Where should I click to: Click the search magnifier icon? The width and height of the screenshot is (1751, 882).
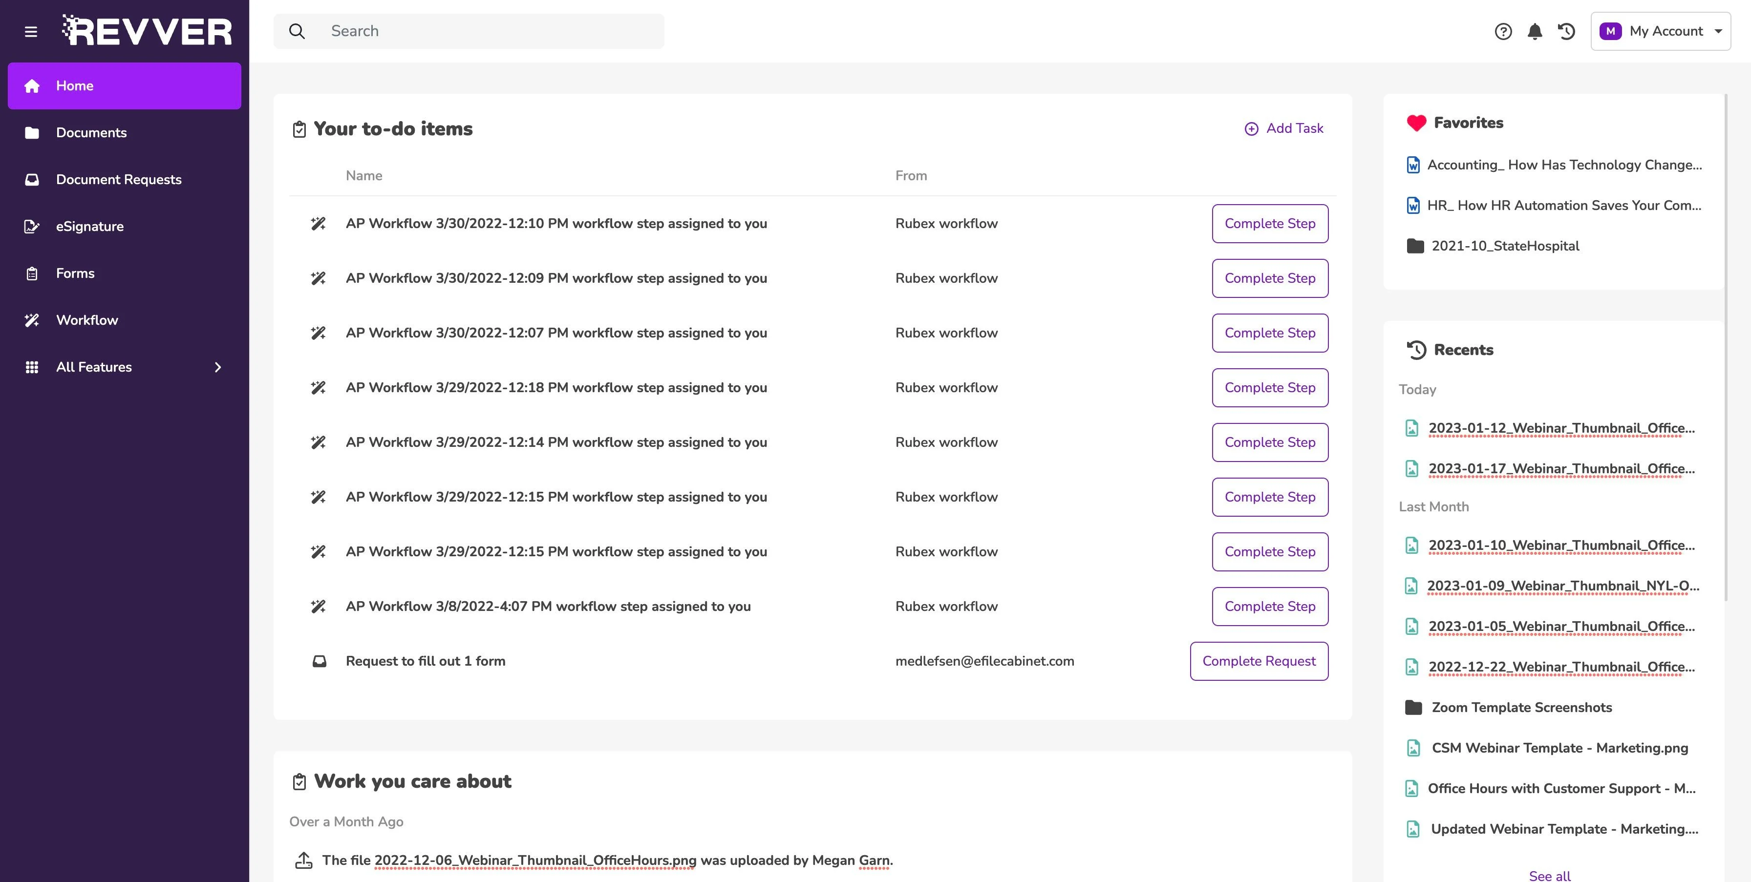pos(297,31)
